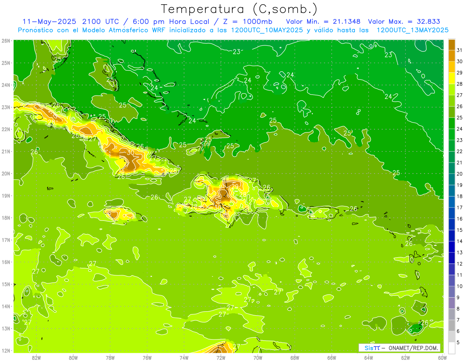Click the '62W' longitude label
The width and height of the screenshot is (470, 363).
coord(405,358)
